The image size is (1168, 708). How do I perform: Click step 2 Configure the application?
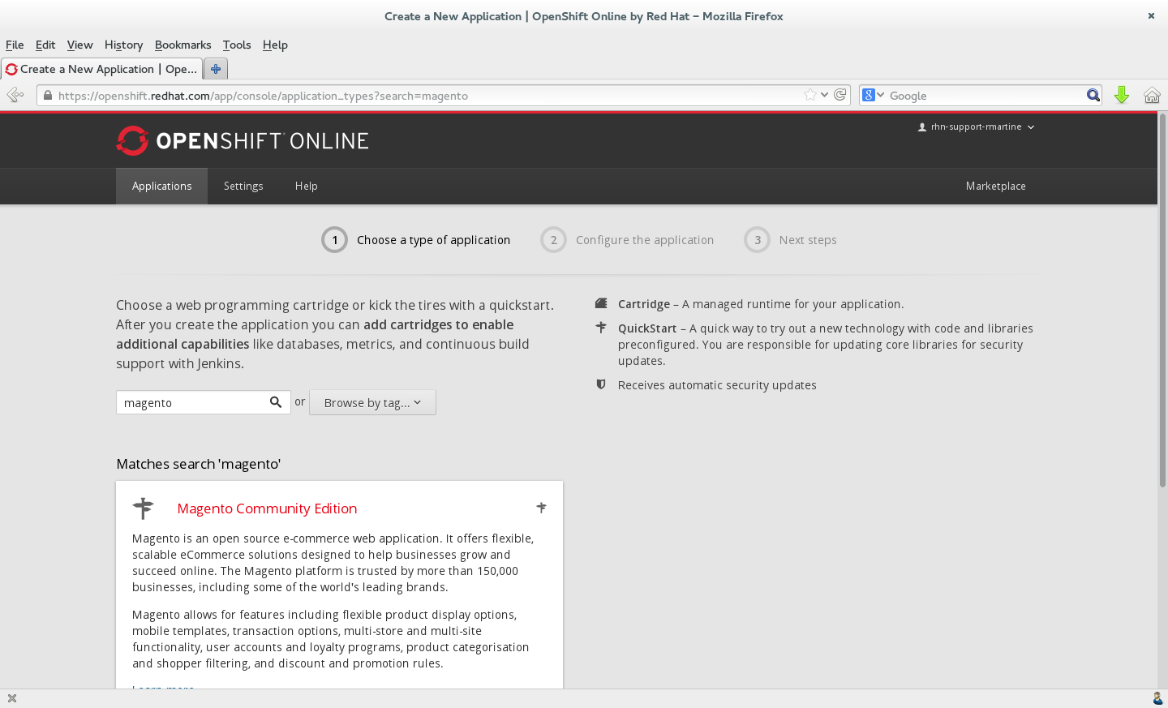coord(627,240)
